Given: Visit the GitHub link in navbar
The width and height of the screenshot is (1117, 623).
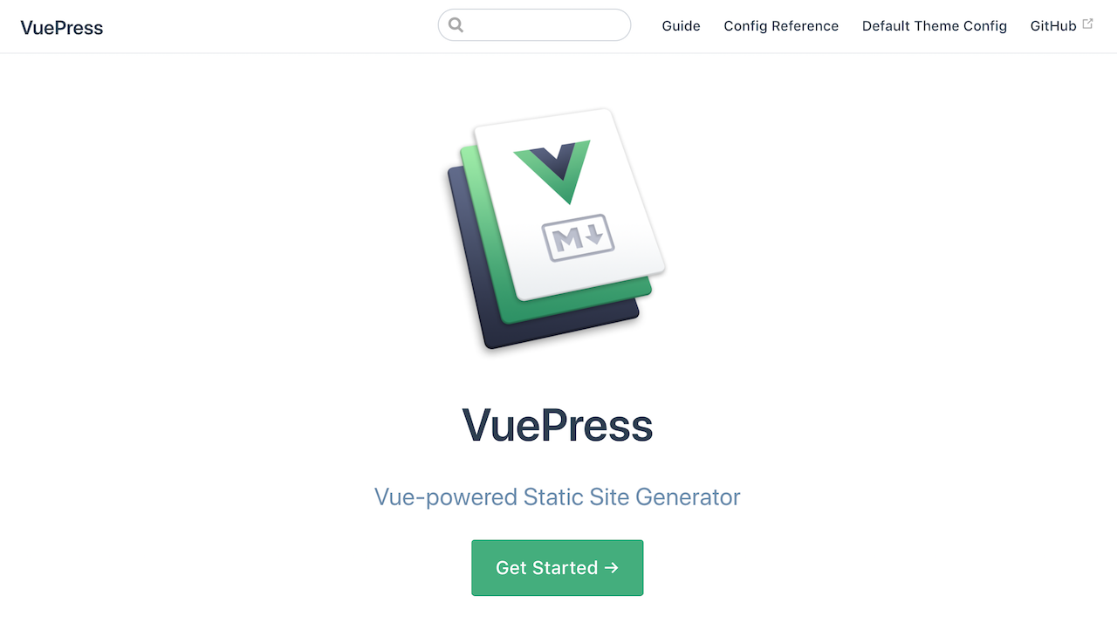Looking at the screenshot, I should pyautogui.click(x=1053, y=26).
